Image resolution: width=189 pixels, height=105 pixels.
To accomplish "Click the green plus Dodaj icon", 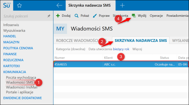I will [x=58, y=16].
